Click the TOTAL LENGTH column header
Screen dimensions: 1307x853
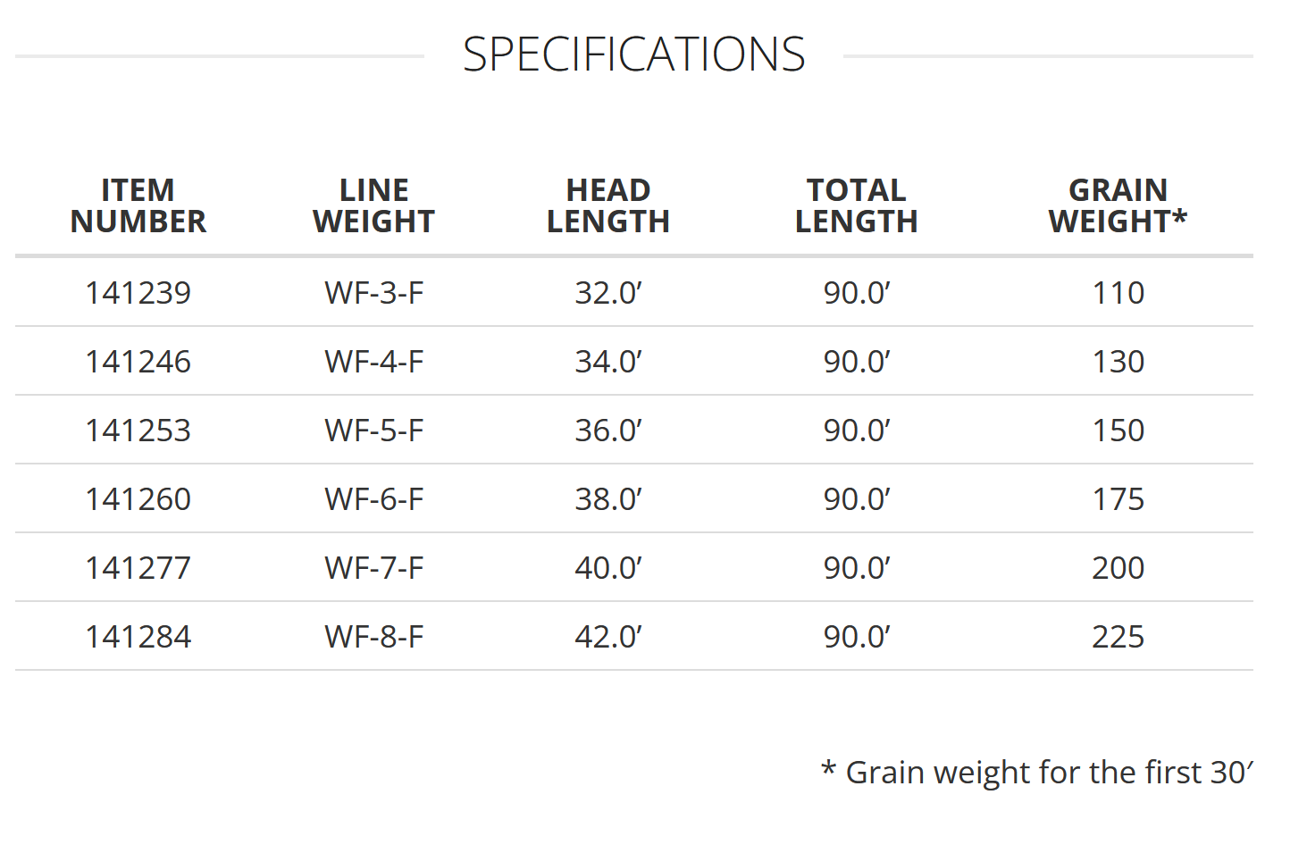pyautogui.click(x=856, y=205)
